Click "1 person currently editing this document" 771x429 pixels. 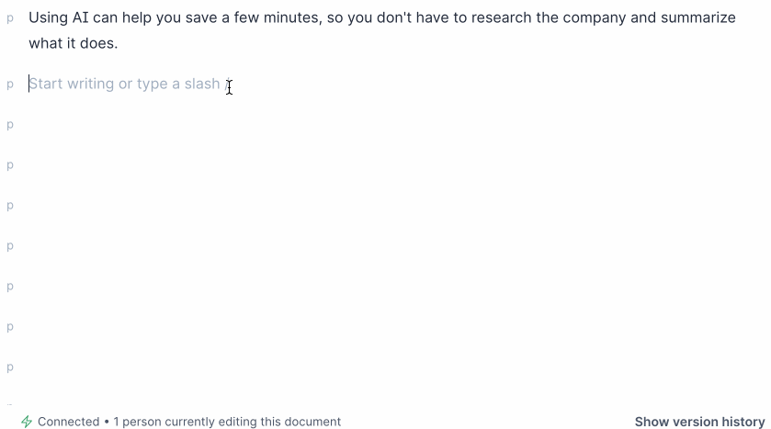click(227, 422)
